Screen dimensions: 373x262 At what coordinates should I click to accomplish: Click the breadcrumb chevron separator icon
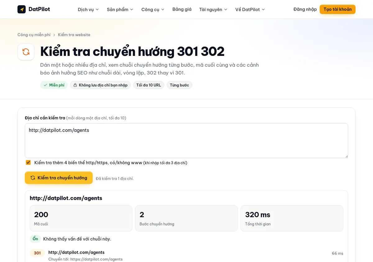coord(54,35)
